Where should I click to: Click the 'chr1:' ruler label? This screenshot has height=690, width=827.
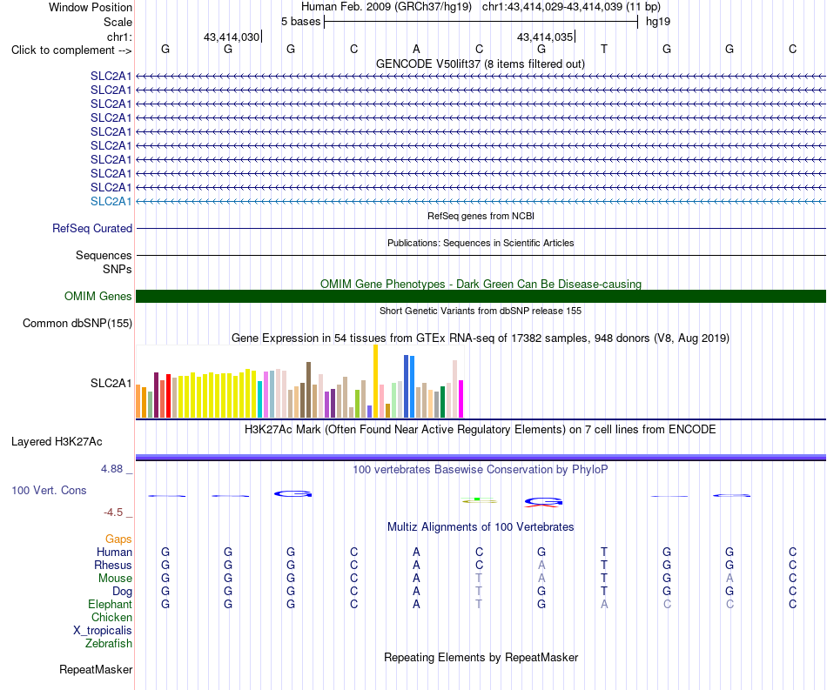(x=119, y=37)
